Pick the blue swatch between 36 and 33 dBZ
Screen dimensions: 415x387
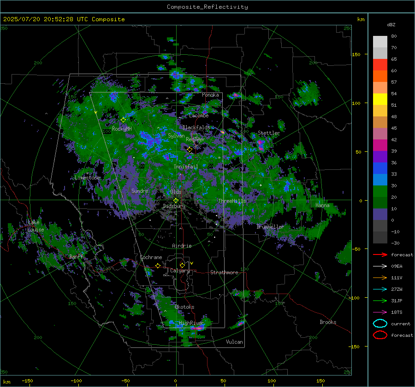(x=380, y=168)
